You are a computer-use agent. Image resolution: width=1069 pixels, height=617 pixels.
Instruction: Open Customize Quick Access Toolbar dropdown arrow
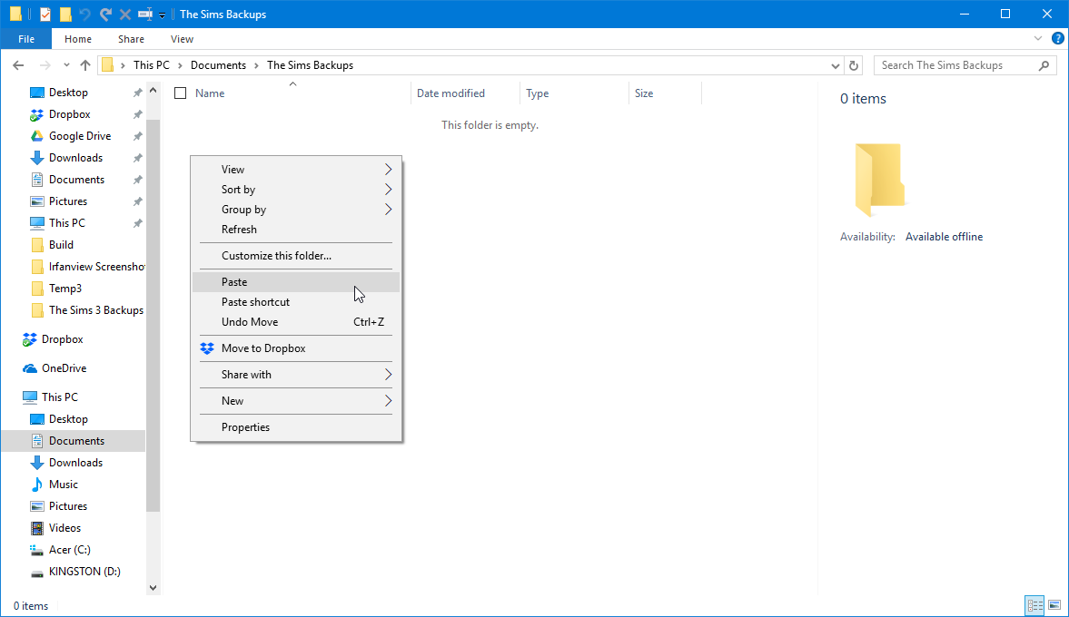pos(163,15)
